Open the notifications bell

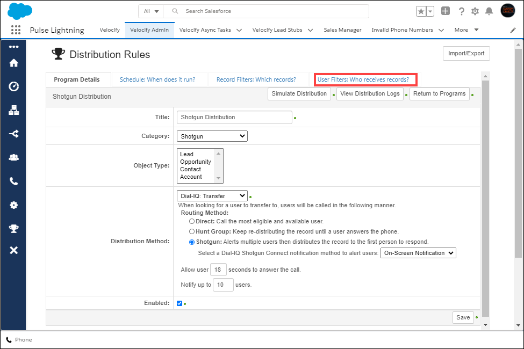click(489, 11)
